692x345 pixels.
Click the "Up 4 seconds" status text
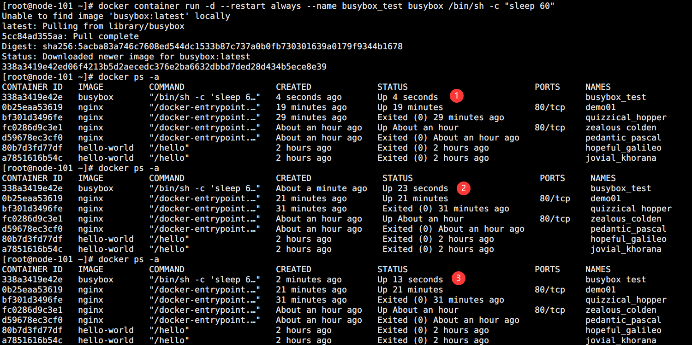tap(407, 97)
